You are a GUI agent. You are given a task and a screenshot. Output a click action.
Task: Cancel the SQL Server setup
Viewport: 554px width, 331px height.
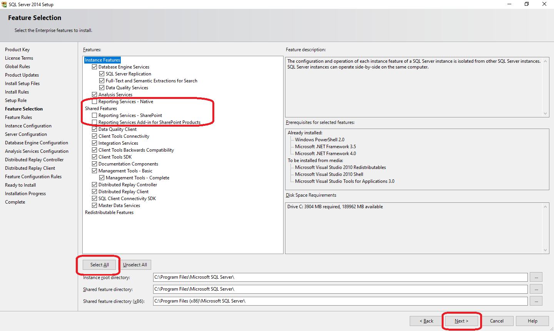[497, 321]
